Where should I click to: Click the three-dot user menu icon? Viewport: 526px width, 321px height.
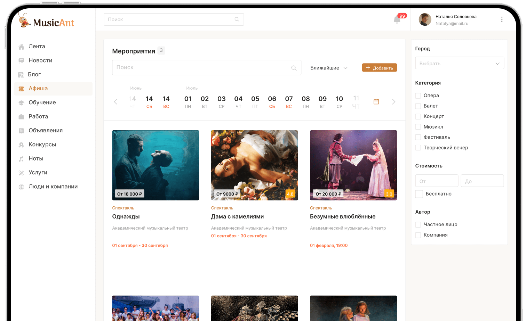point(502,19)
